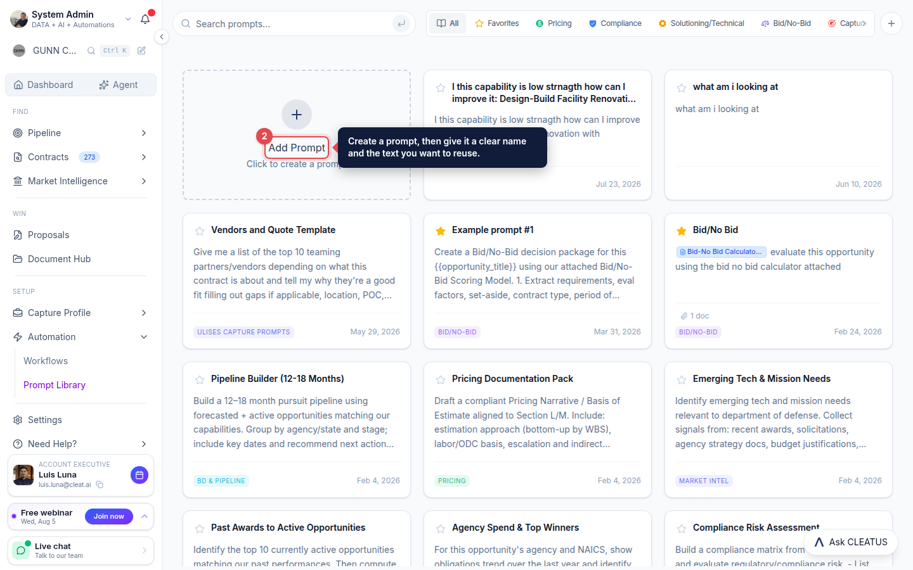The image size is (913, 570).
Task: Star the 'what am i looking at' prompt
Action: pyautogui.click(x=682, y=88)
